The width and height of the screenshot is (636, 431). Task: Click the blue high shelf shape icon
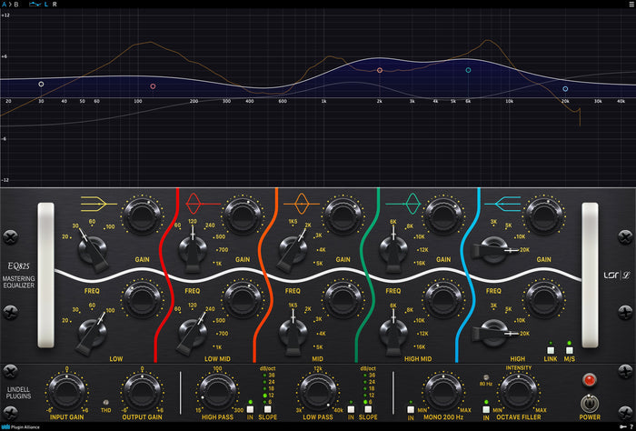tap(502, 204)
